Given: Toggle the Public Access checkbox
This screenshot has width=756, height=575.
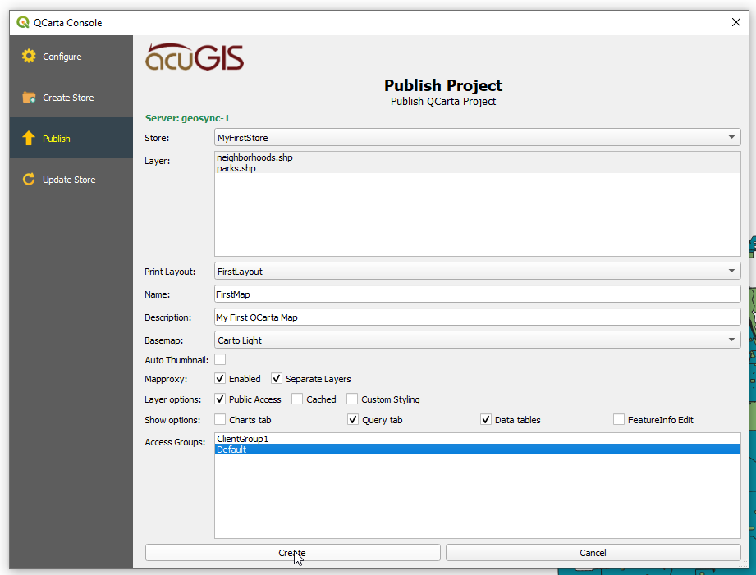Looking at the screenshot, I should 220,399.
